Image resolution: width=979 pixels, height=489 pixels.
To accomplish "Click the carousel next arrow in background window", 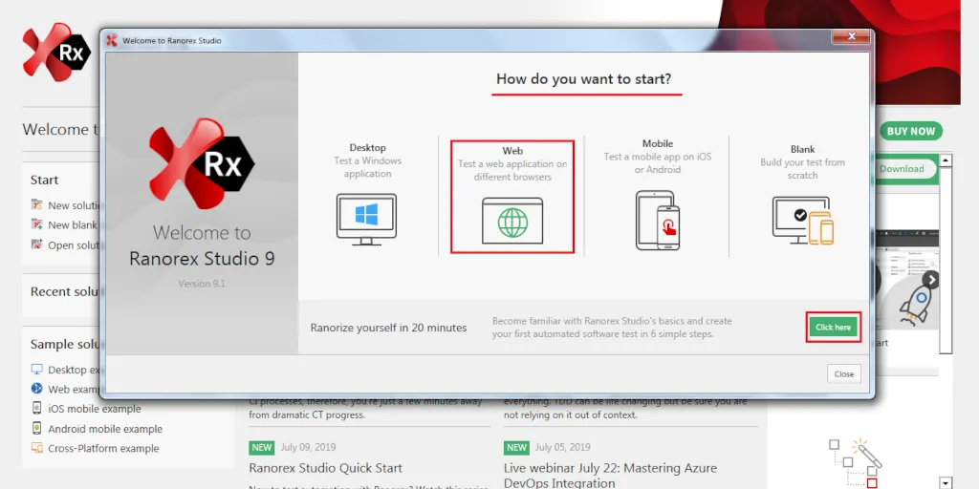I will 931,280.
